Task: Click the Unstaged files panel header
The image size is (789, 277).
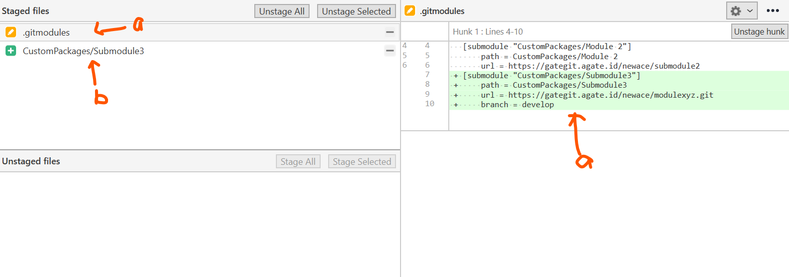Action: pyautogui.click(x=31, y=161)
